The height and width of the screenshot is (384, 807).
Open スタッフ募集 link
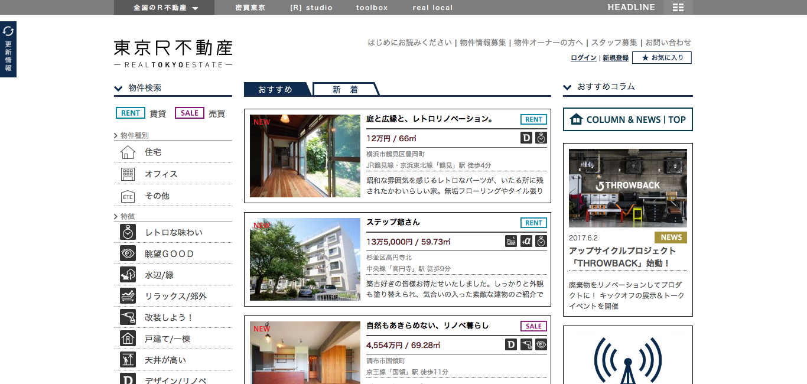tap(614, 43)
